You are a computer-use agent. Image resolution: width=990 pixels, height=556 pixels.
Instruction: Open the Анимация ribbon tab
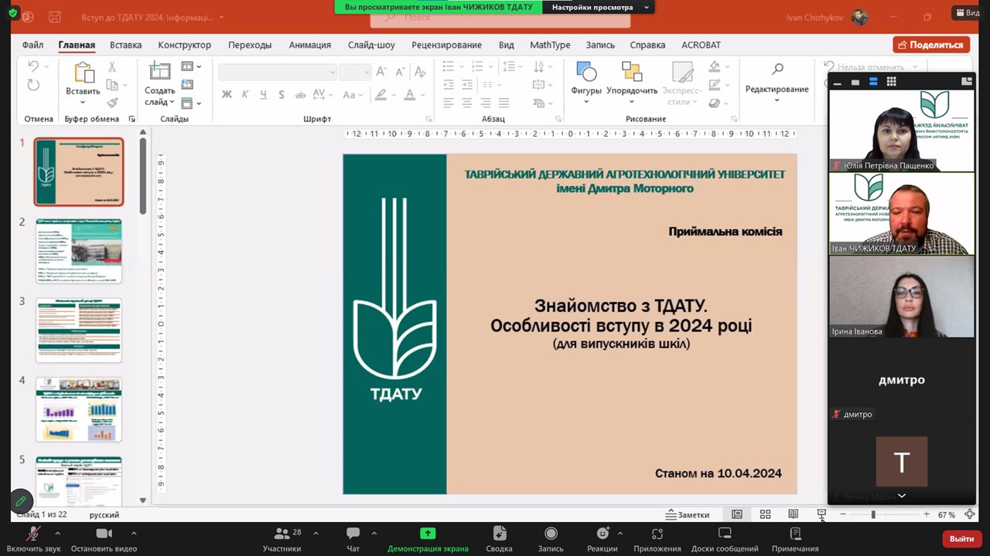[x=309, y=45]
